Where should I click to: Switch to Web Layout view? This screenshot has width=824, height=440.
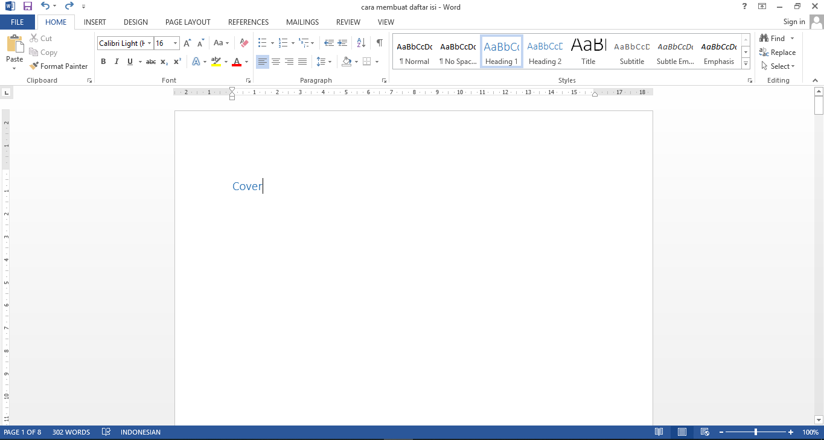pos(704,432)
